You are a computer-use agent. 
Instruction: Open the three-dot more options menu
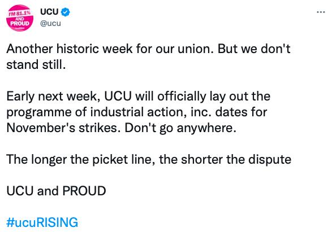[321, 12]
